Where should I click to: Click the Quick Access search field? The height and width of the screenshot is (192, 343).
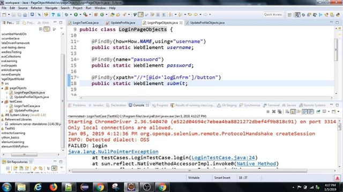[273, 14]
